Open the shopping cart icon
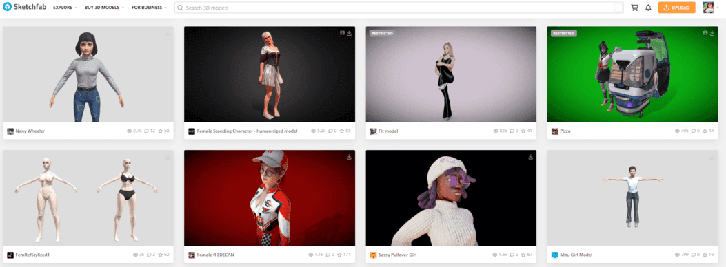Viewport: 726px width, 267px height. (x=634, y=8)
